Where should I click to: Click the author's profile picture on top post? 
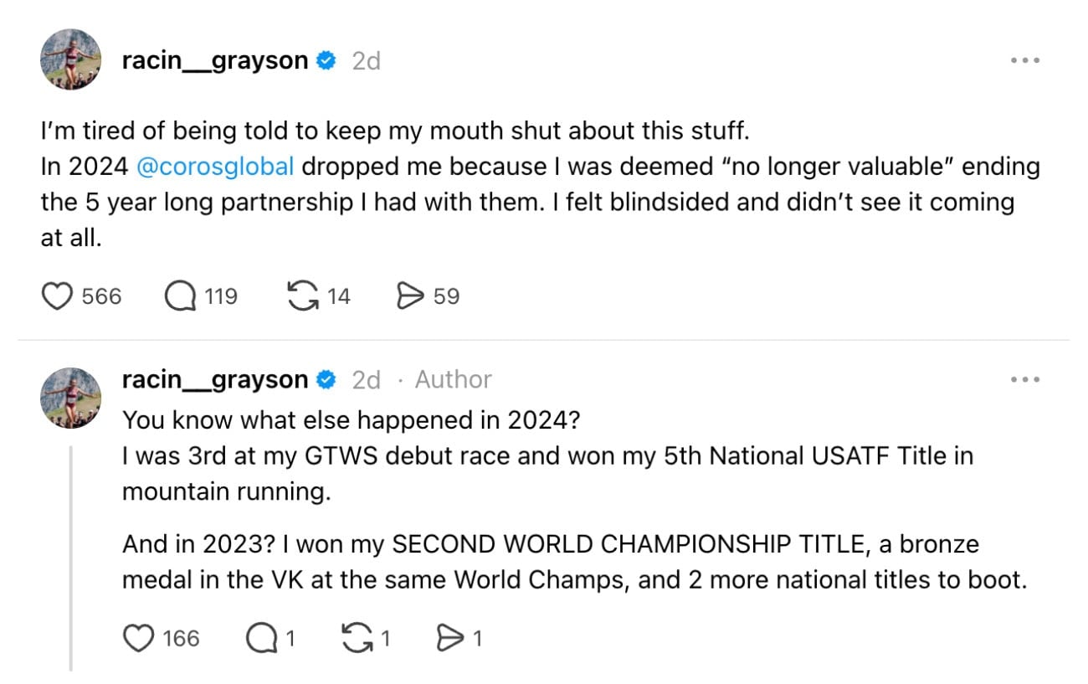(x=71, y=59)
